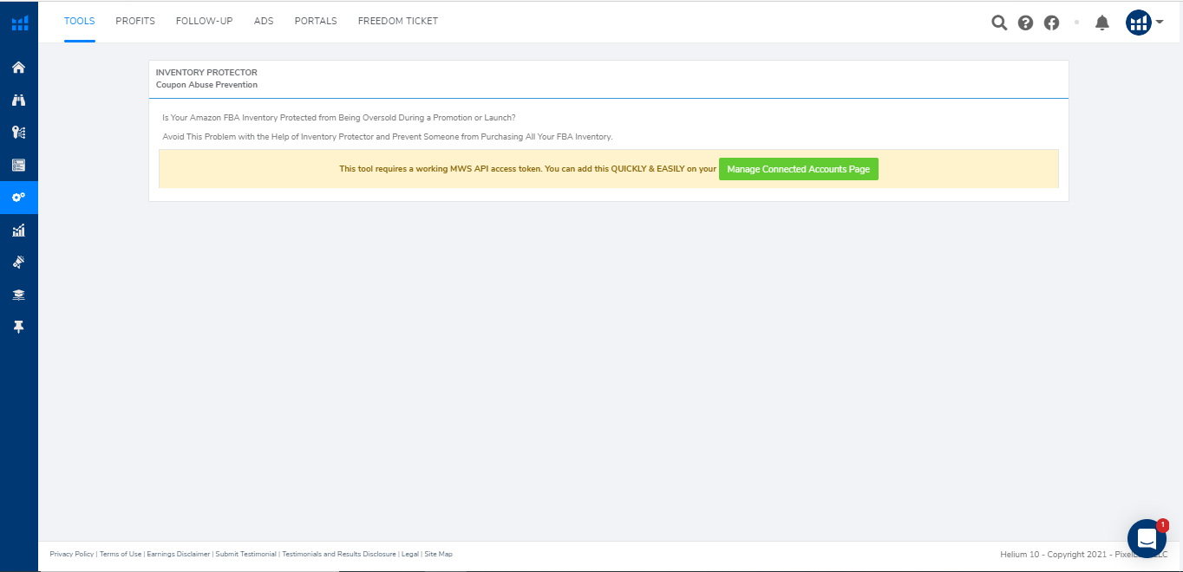Click the pushpin icon in sidebar
The width and height of the screenshot is (1183, 572).
click(x=18, y=327)
